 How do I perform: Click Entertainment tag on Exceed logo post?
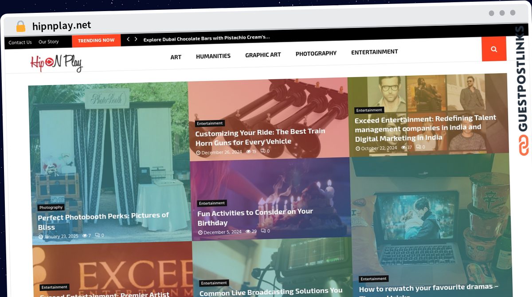55,287
